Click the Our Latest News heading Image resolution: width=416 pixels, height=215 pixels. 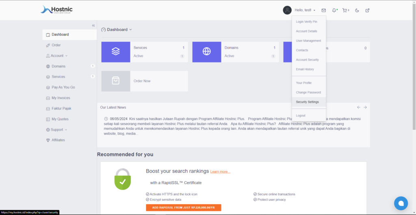click(x=113, y=107)
